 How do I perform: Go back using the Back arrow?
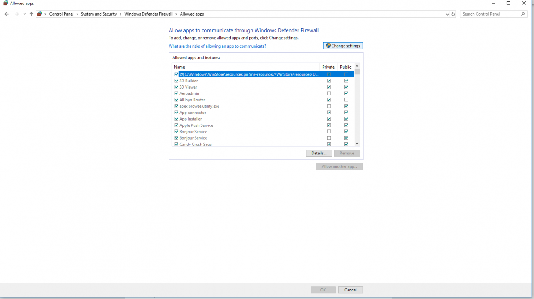point(7,14)
